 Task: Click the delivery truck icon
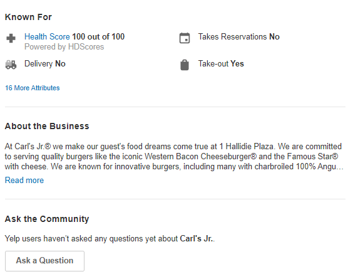(x=11, y=65)
